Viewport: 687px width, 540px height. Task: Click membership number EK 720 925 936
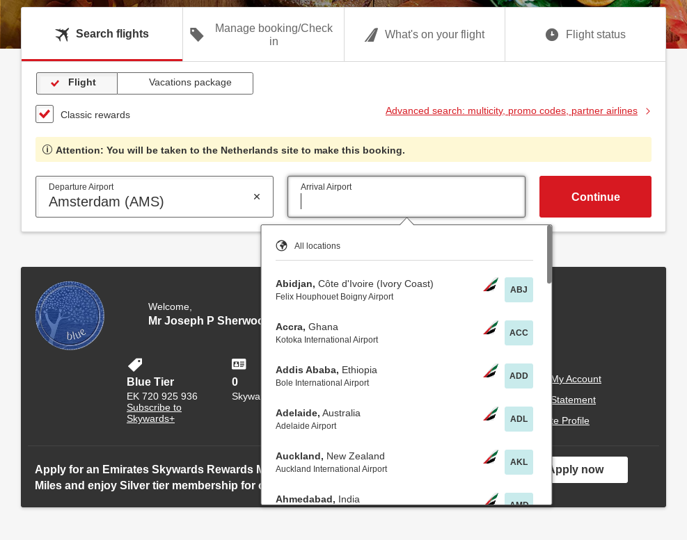pos(162,396)
